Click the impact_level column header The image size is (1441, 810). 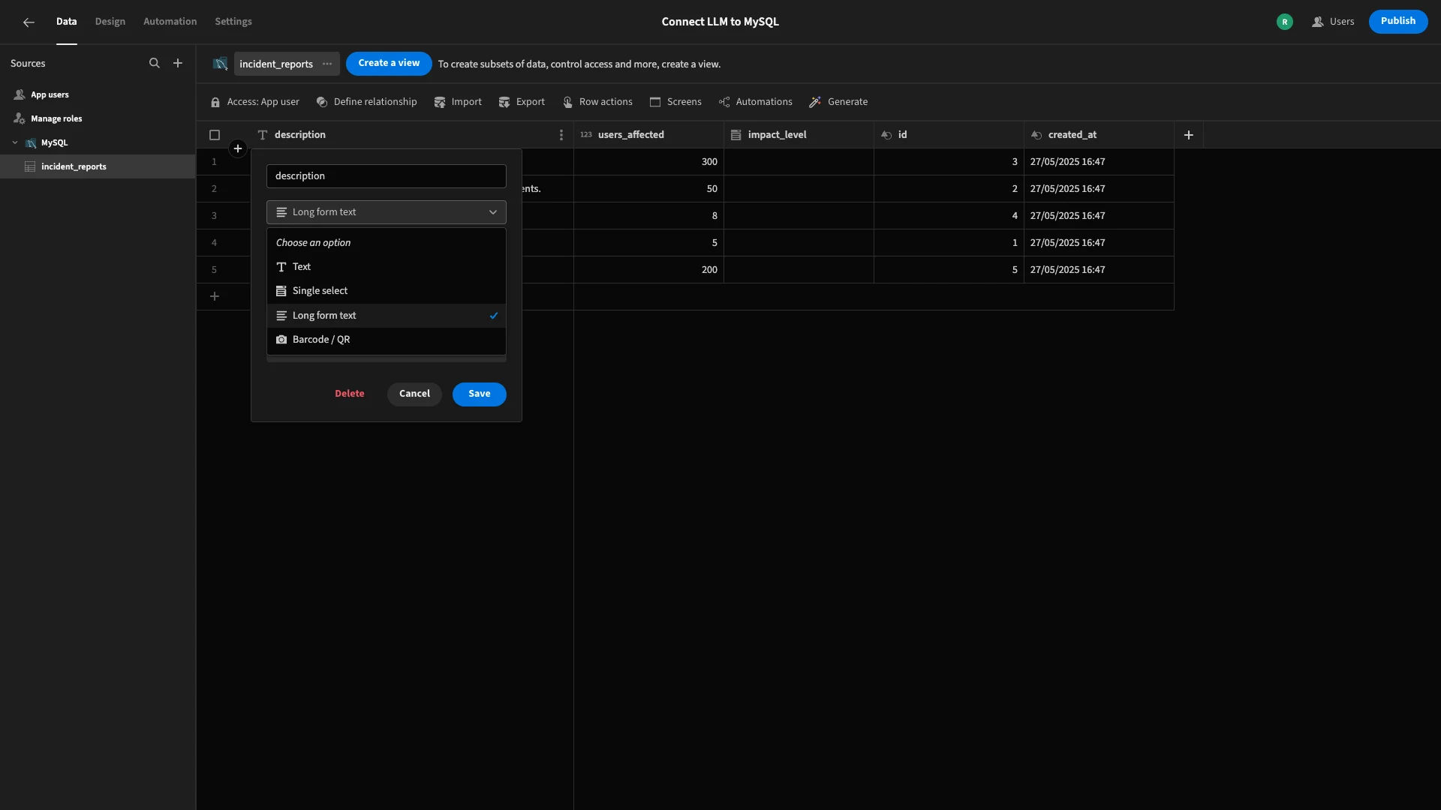coord(799,135)
